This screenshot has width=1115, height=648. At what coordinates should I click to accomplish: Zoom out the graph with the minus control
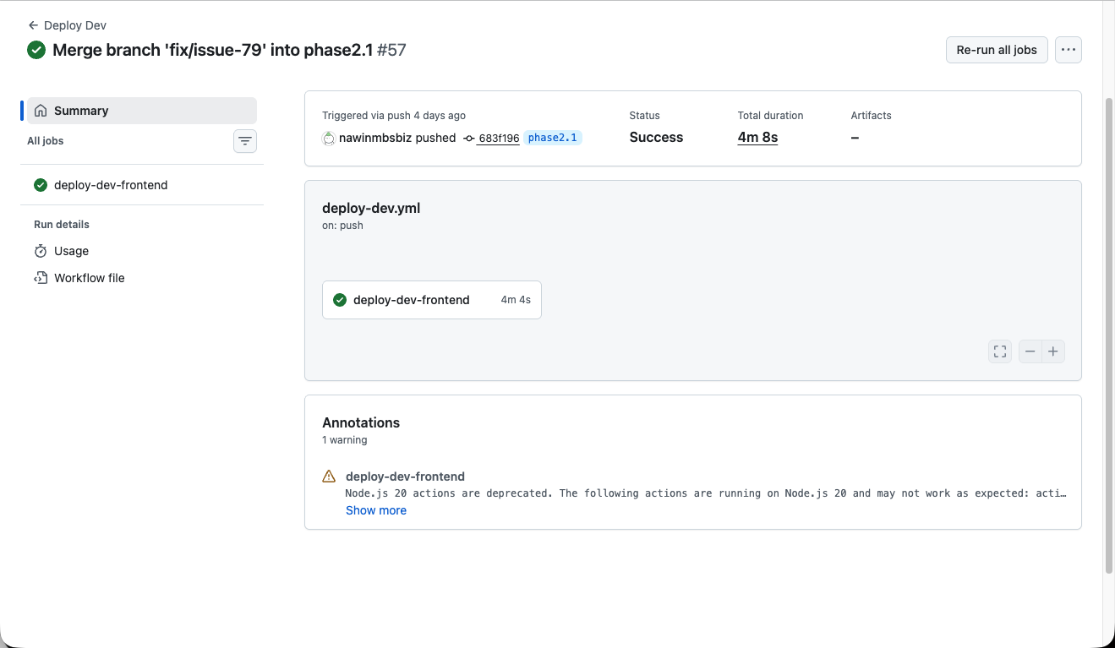click(1030, 351)
